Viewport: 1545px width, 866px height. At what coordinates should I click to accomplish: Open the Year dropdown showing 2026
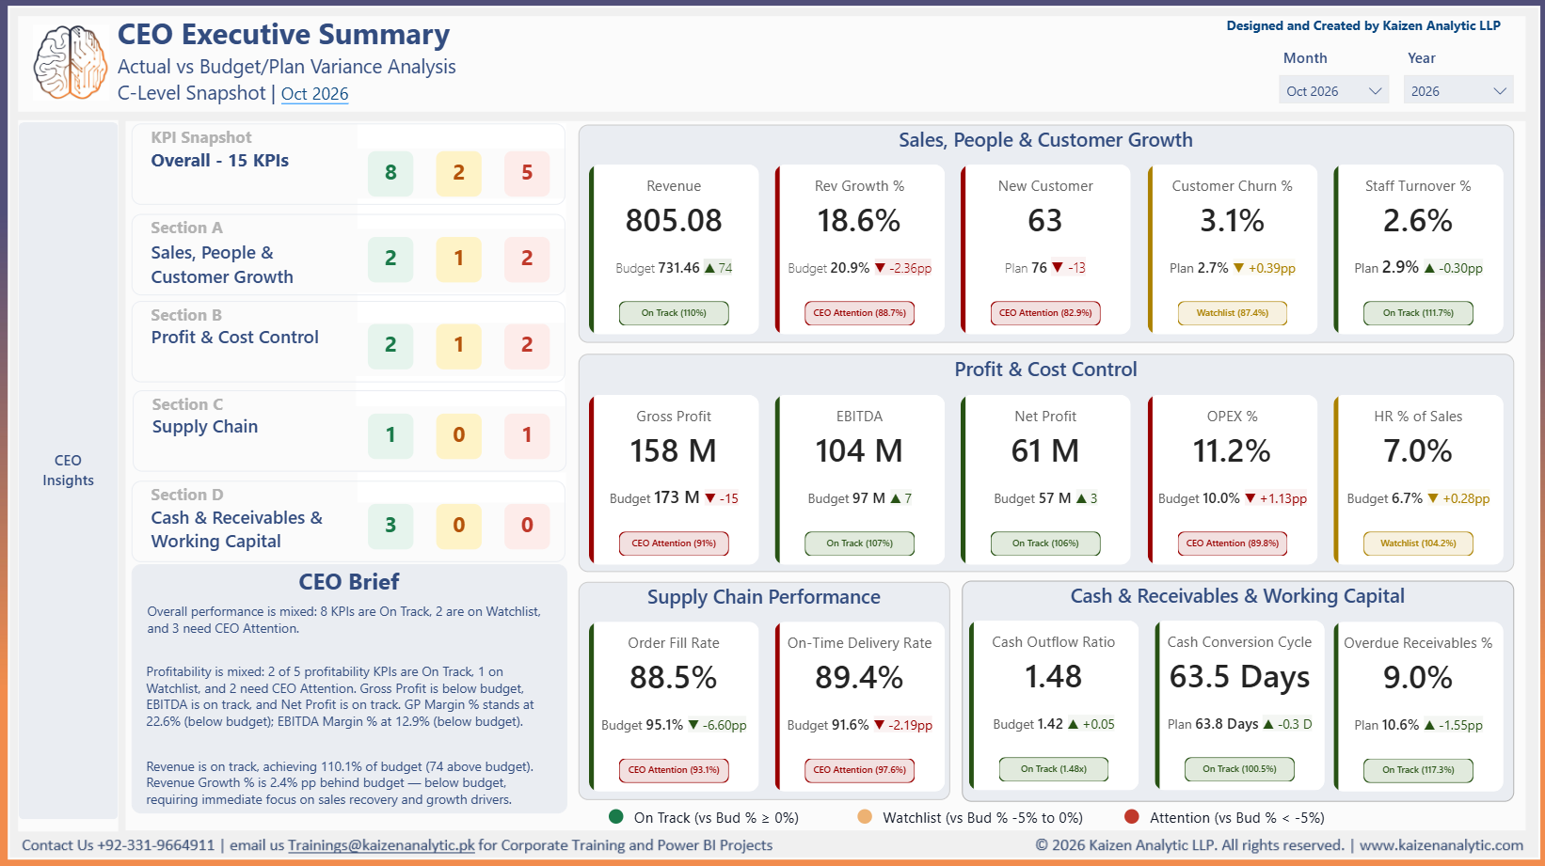[x=1458, y=91]
